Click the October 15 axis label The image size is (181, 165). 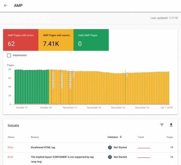[22, 107]
